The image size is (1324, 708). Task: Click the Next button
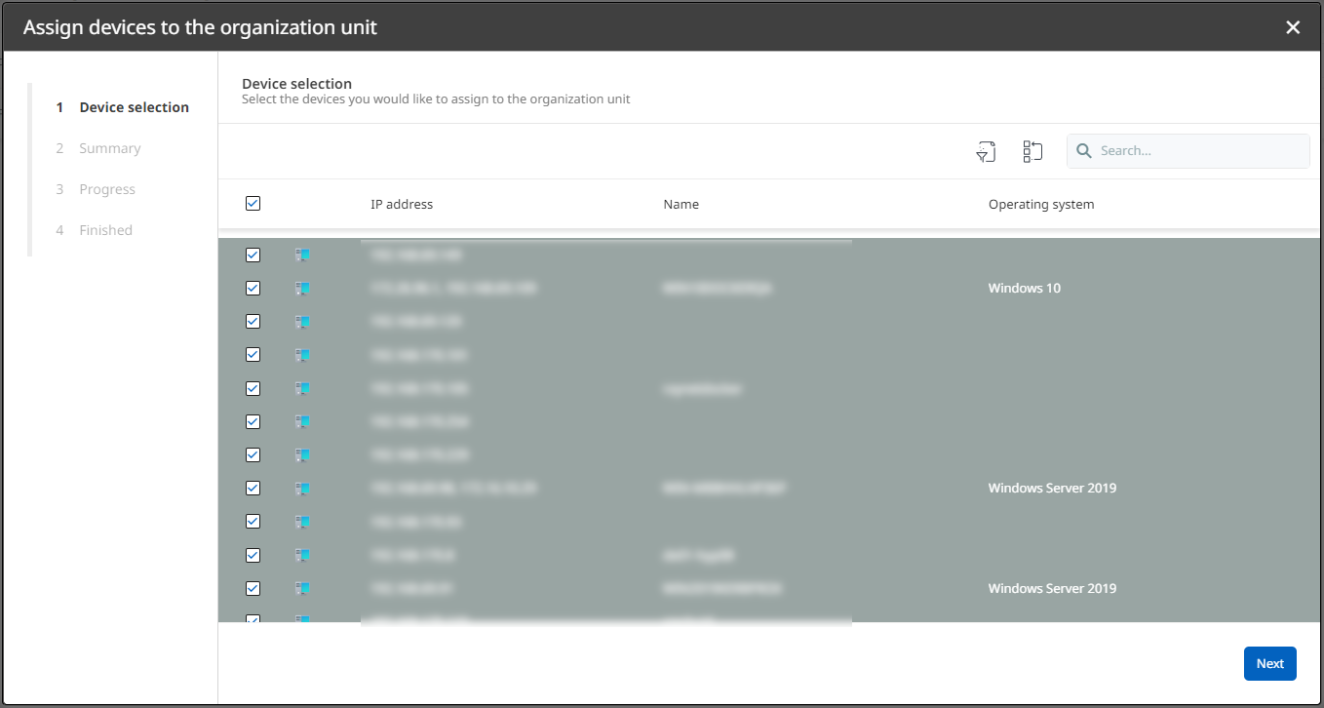coord(1270,663)
